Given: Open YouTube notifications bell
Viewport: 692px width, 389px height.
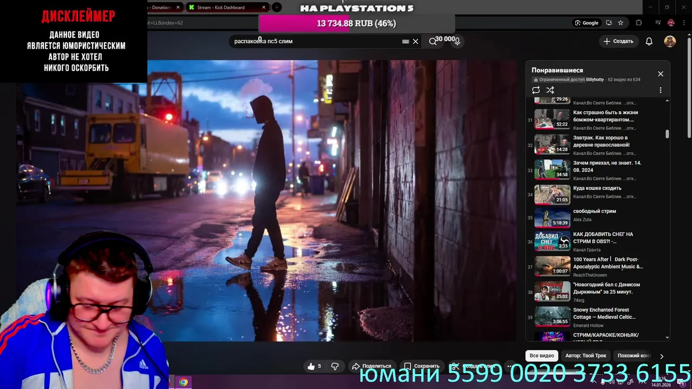Looking at the screenshot, I should pos(649,42).
